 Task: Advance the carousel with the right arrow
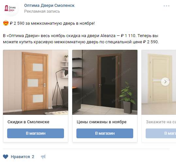tap(165, 82)
